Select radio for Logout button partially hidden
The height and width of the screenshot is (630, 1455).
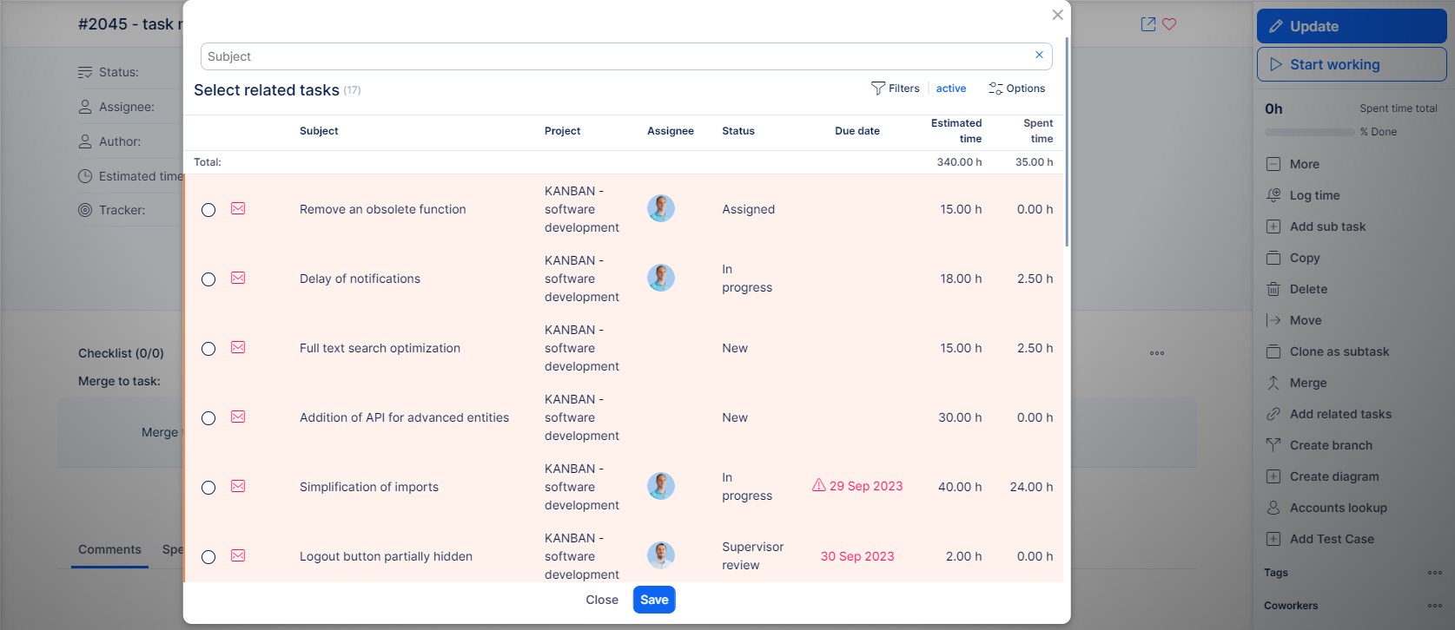click(x=208, y=557)
